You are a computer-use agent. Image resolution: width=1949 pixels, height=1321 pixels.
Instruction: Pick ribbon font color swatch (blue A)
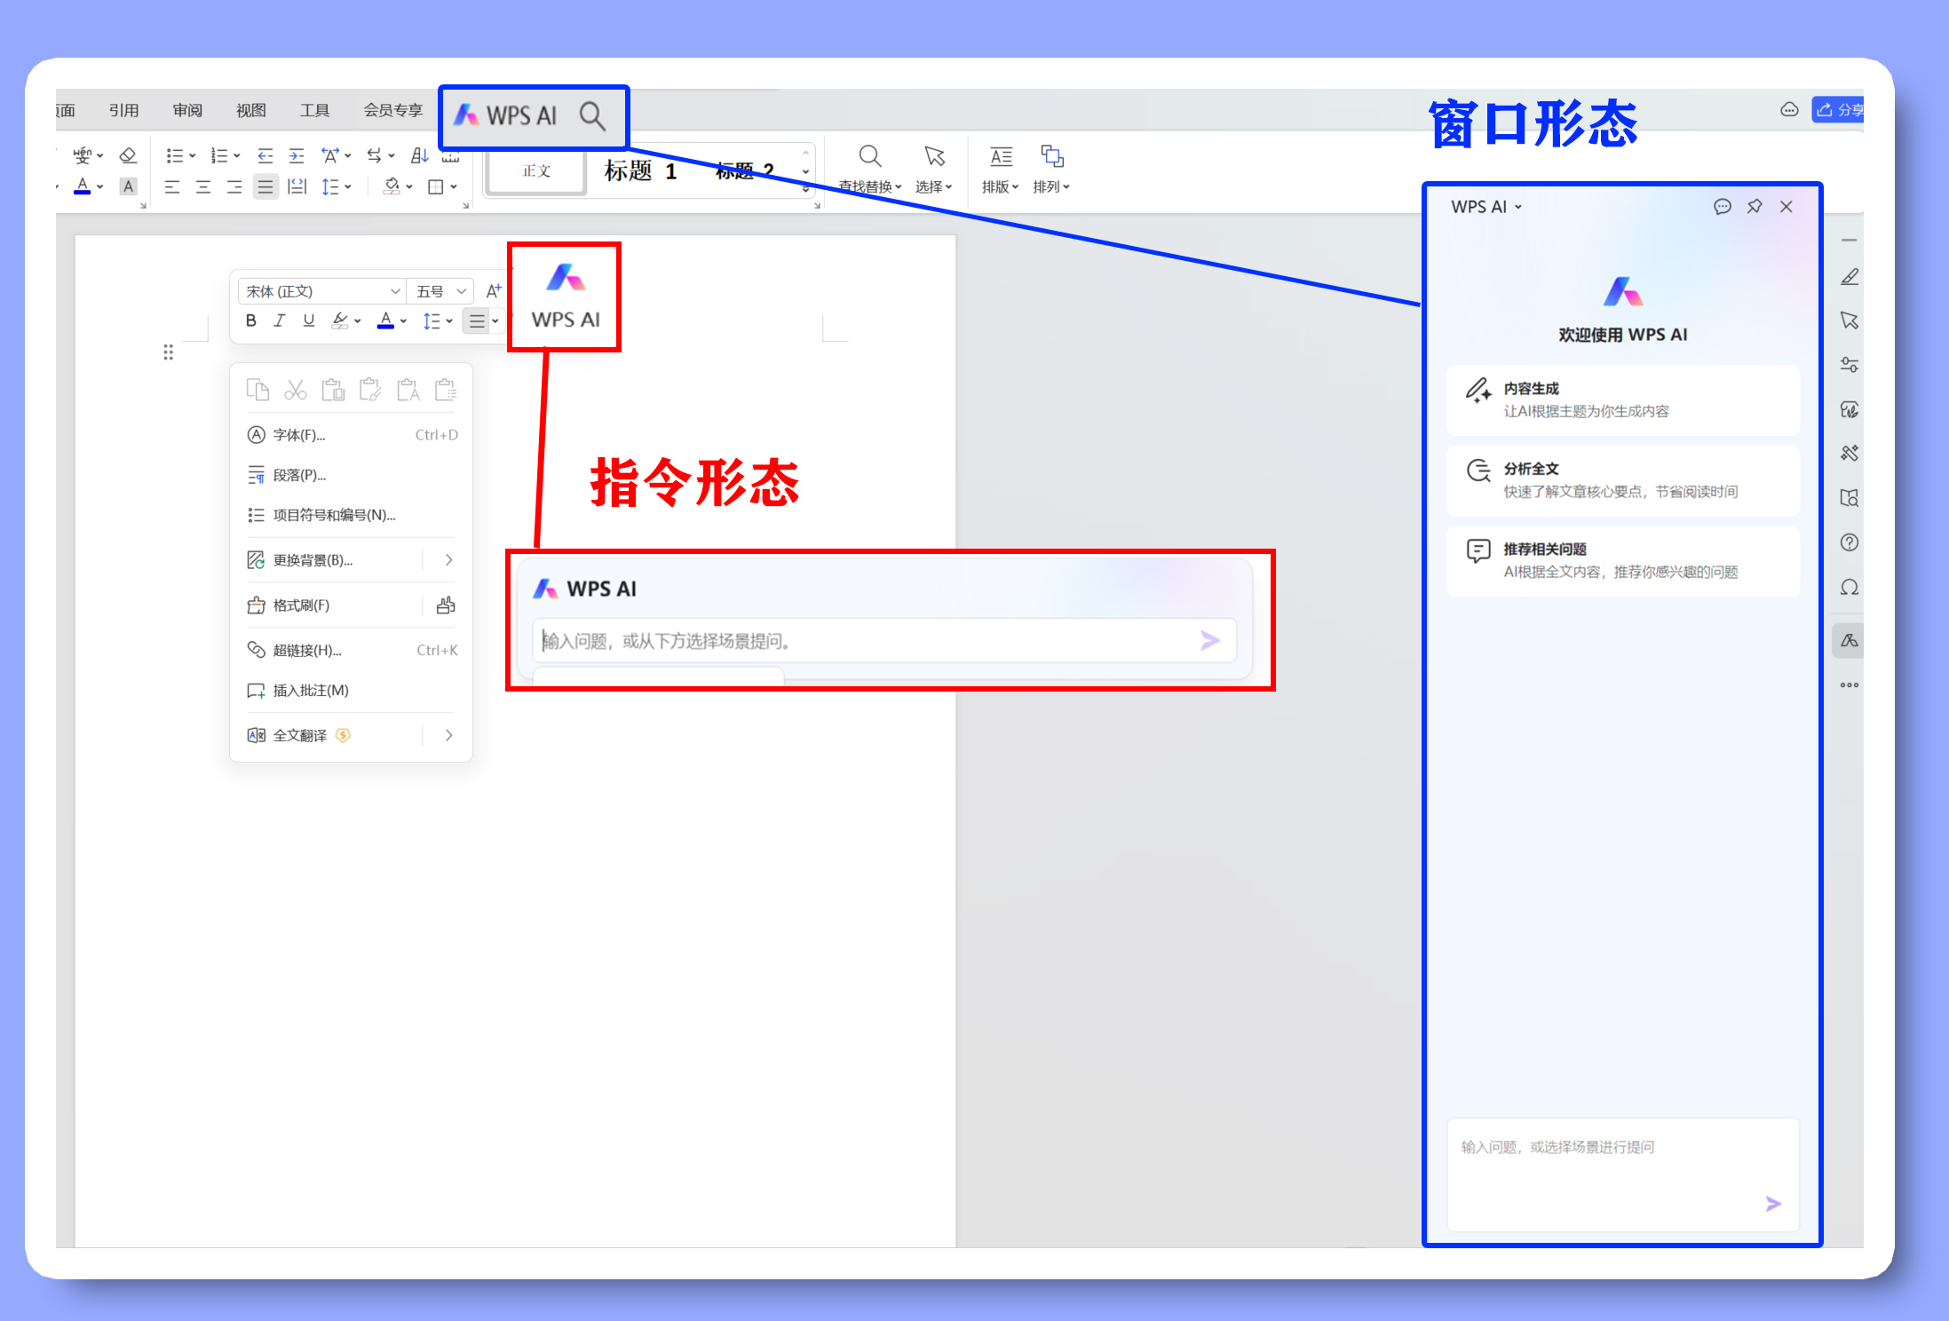(83, 186)
